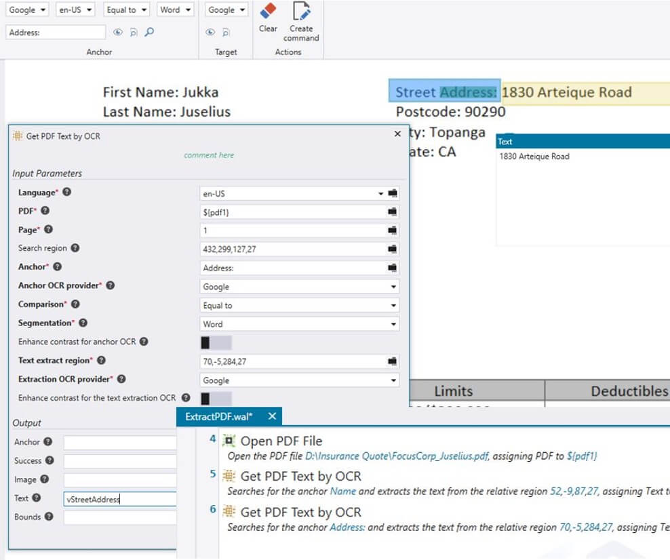
Task: Click variable insert icon in Anchor field
Action: (x=392, y=268)
